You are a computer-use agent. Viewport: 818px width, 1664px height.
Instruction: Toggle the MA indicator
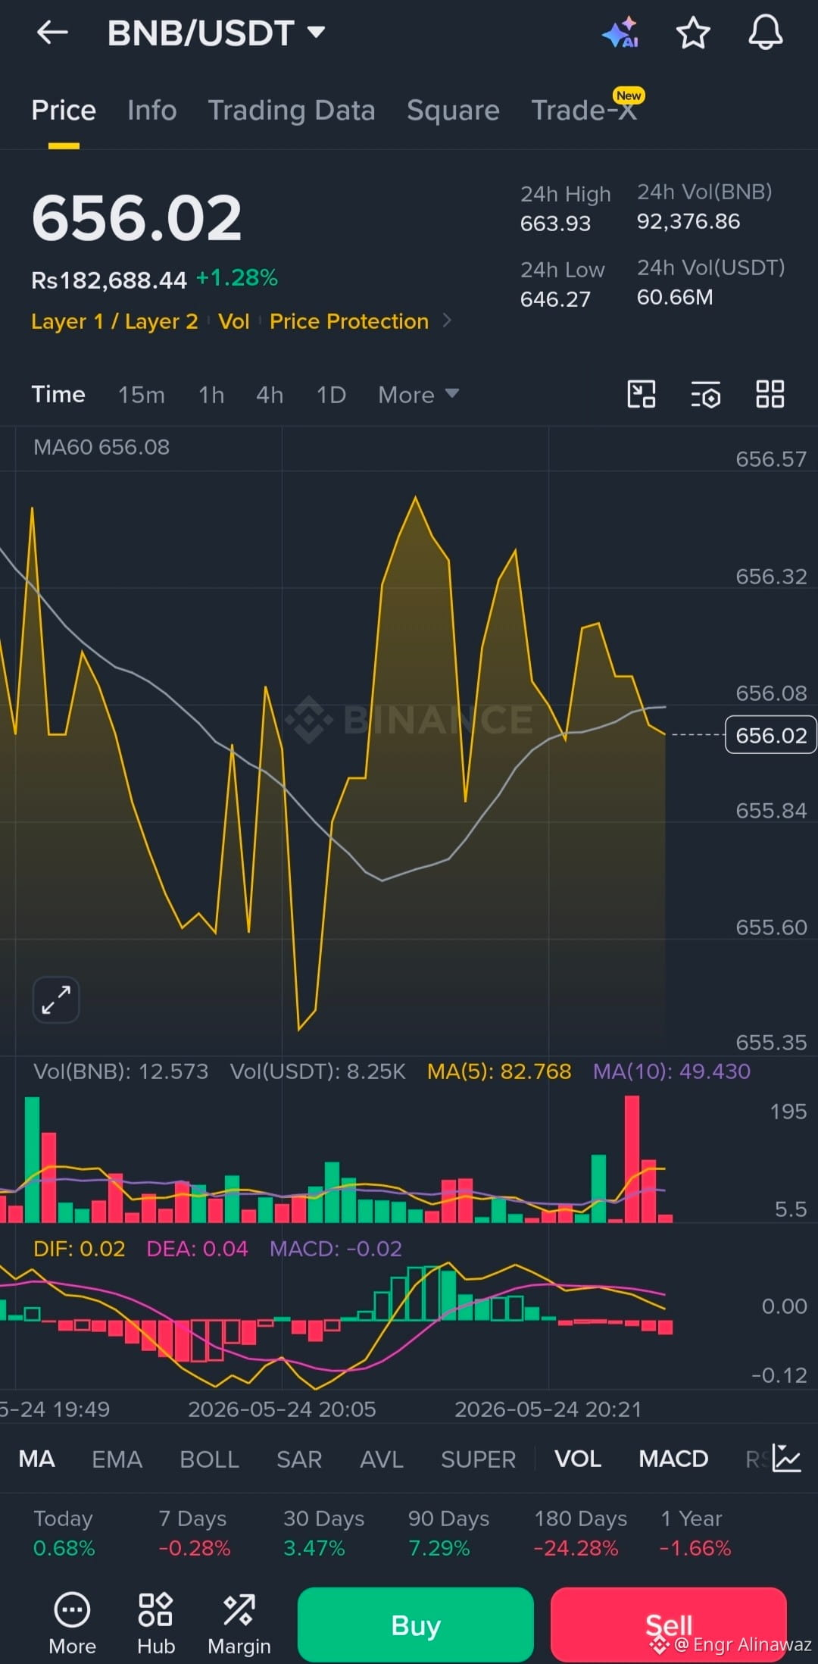click(37, 1459)
